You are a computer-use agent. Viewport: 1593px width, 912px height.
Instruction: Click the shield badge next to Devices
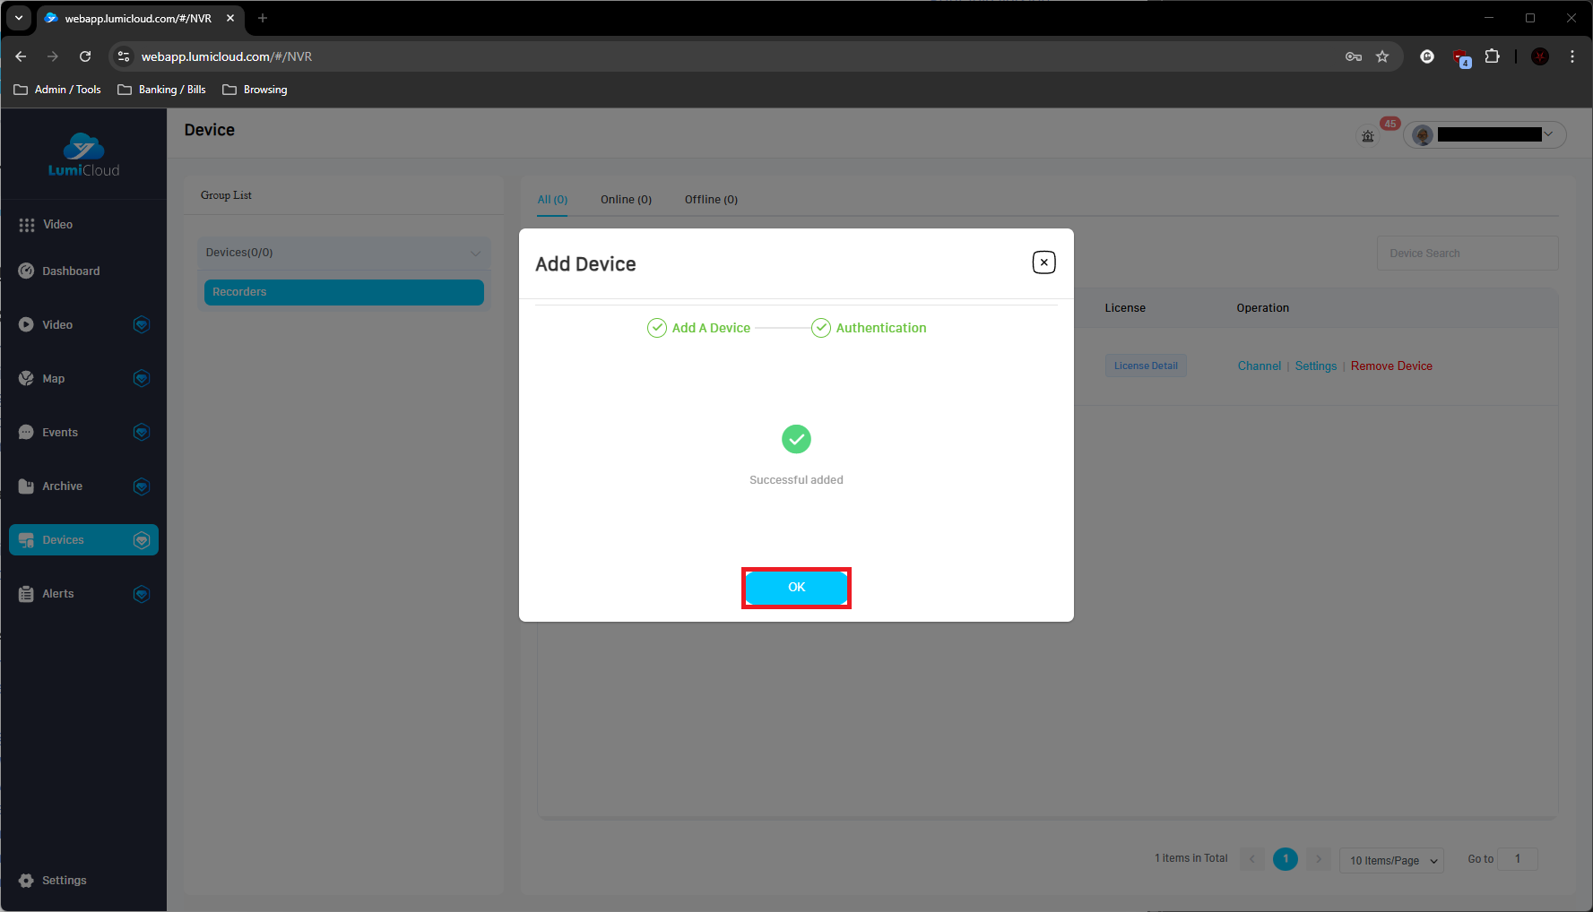[x=142, y=540]
